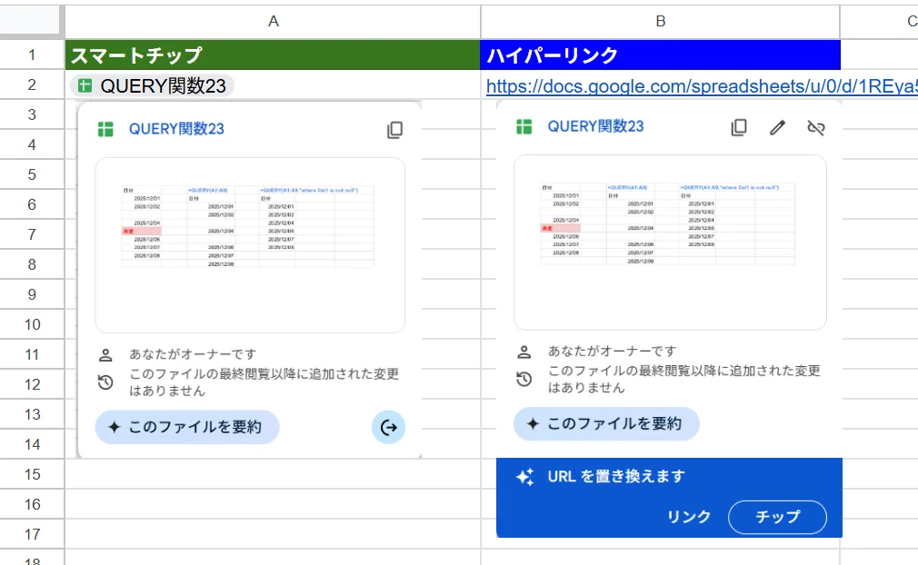Click the sparkle icon beside URL を置き換えます

click(524, 477)
